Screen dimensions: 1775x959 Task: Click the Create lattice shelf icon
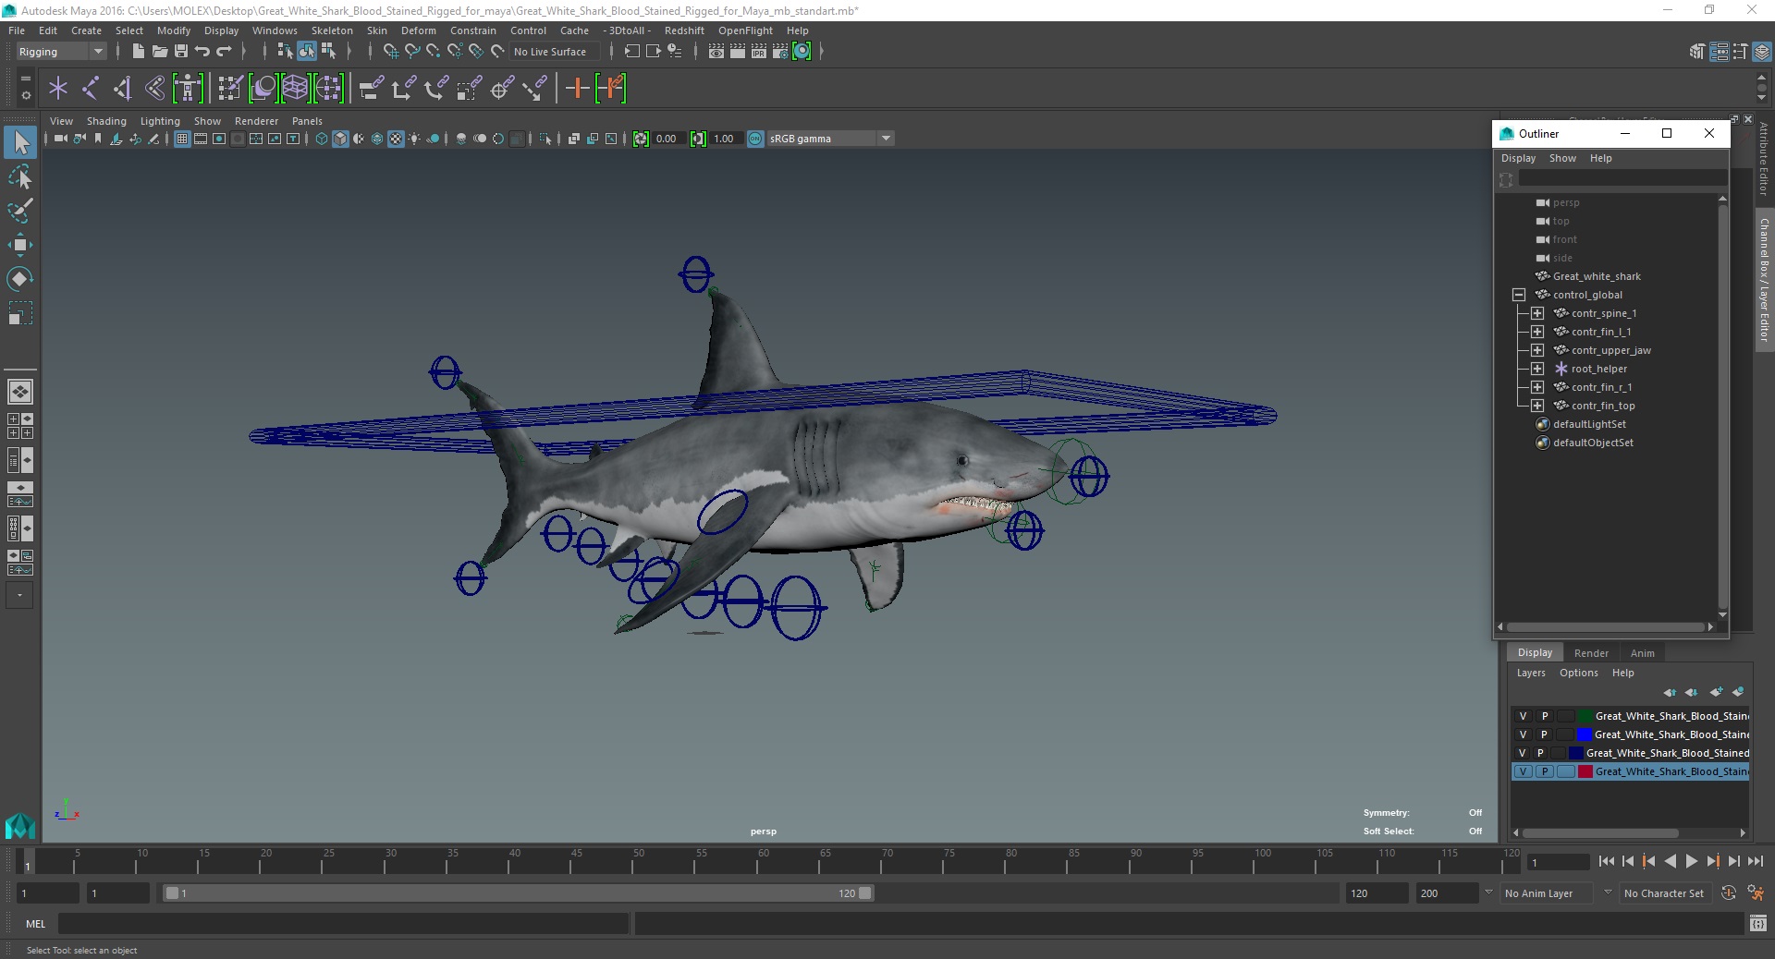click(295, 89)
